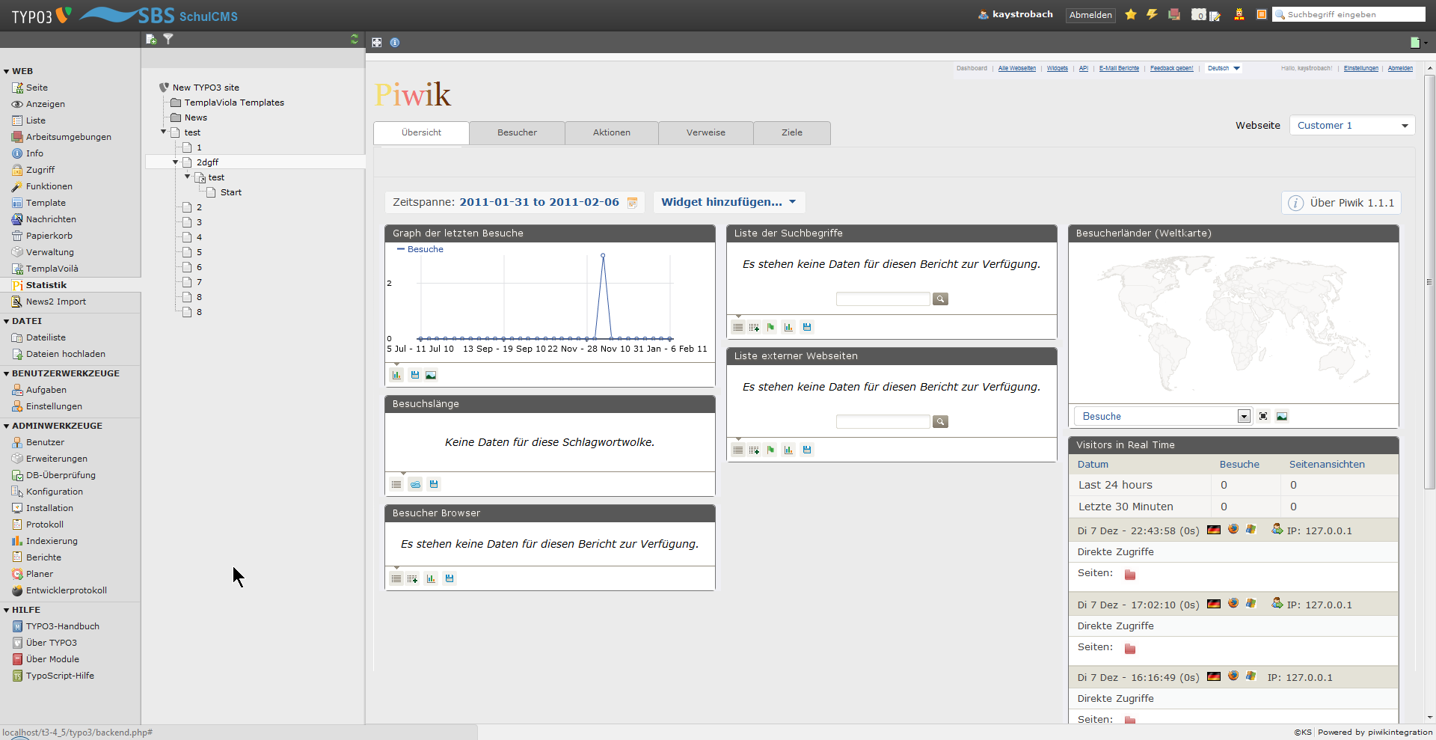The image size is (1436, 740).
Task: Open the bookmarks star icon
Action: coord(1131,14)
